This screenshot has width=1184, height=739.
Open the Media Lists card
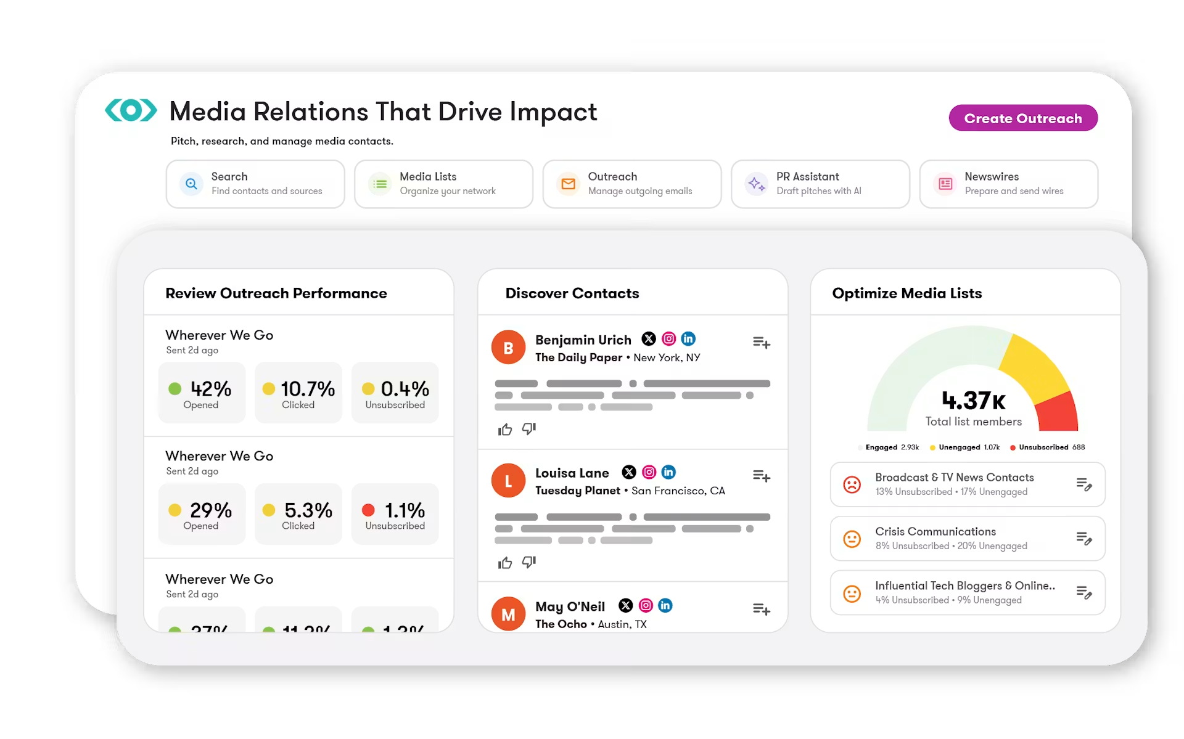(x=443, y=184)
